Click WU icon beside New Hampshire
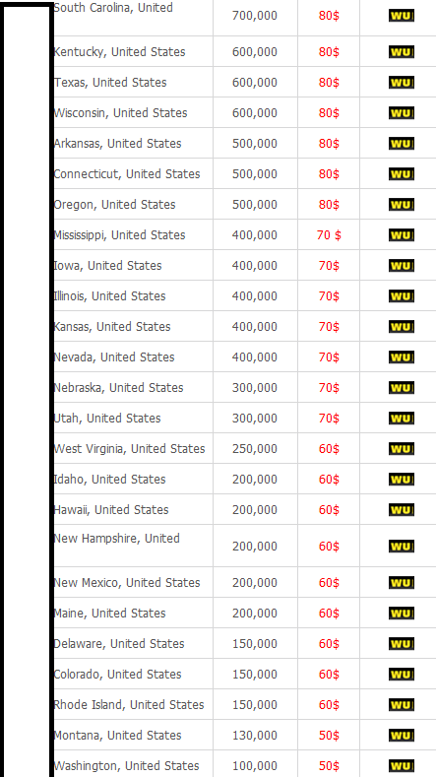This screenshot has height=777, width=436. coord(402,547)
